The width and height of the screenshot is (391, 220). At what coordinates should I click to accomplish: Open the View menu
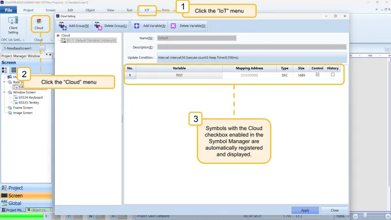tap(110, 10)
